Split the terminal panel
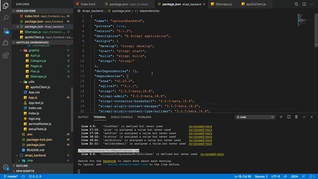 (289, 117)
